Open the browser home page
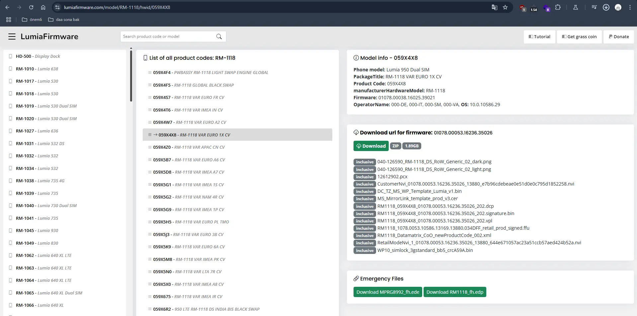The width and height of the screenshot is (637, 316). point(43,7)
